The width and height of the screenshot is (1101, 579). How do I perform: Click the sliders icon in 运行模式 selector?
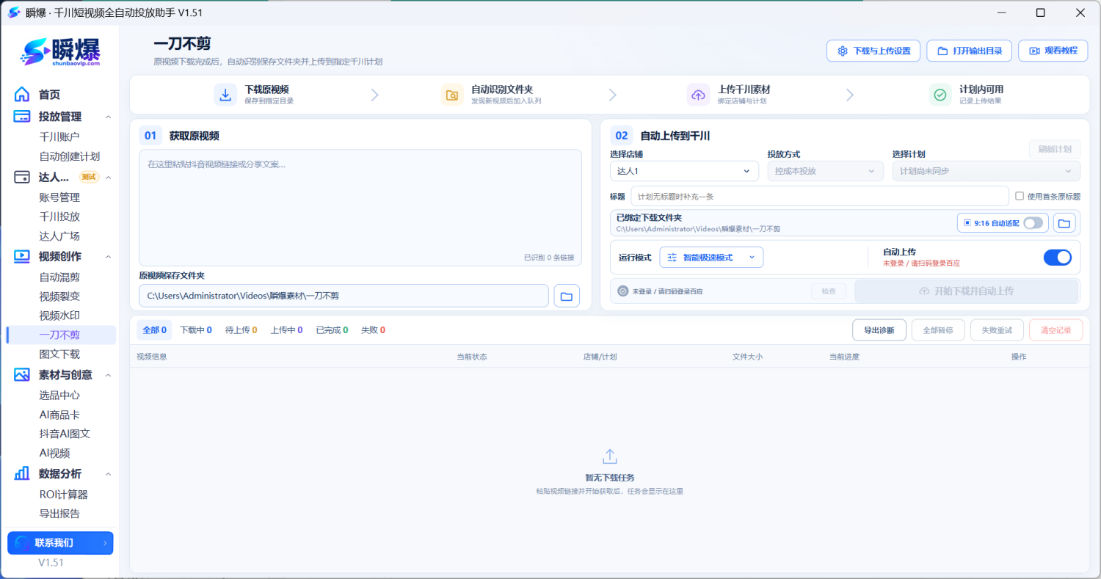pyautogui.click(x=672, y=258)
